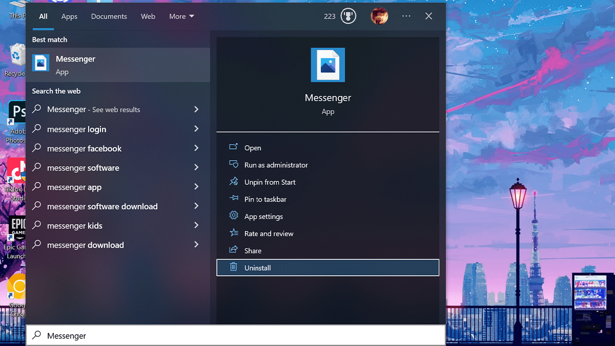This screenshot has height=346, width=615.
Task: Open the three-dot options menu
Action: [406, 16]
